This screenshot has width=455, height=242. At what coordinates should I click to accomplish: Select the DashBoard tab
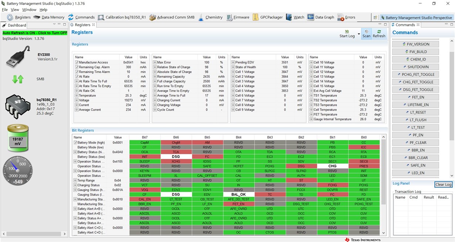[14, 25]
